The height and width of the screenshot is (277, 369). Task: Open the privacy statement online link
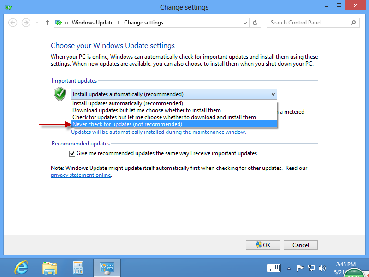[x=81, y=175]
